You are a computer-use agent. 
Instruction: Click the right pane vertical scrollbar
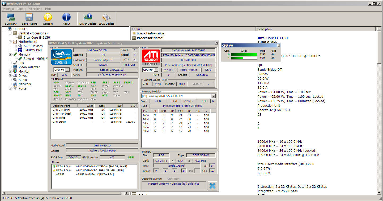(379, 111)
